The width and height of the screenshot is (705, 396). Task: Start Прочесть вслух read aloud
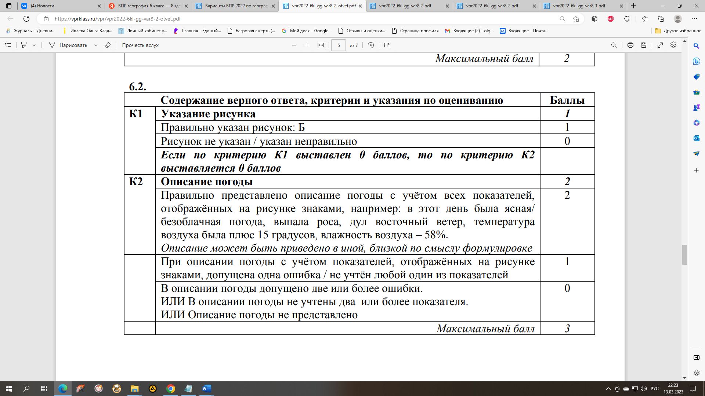click(140, 45)
